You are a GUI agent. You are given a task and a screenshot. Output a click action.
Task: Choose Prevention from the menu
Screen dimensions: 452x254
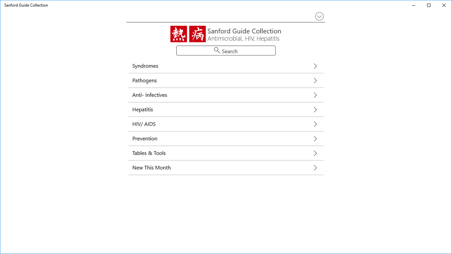145,139
